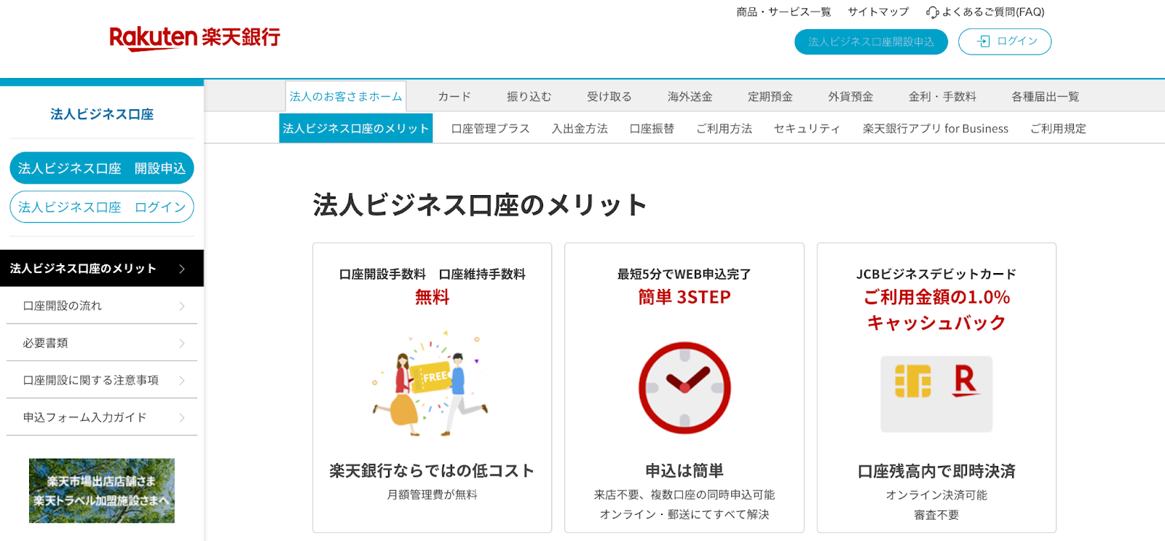Open the カード menu item
This screenshot has height=541, width=1165.
(454, 96)
